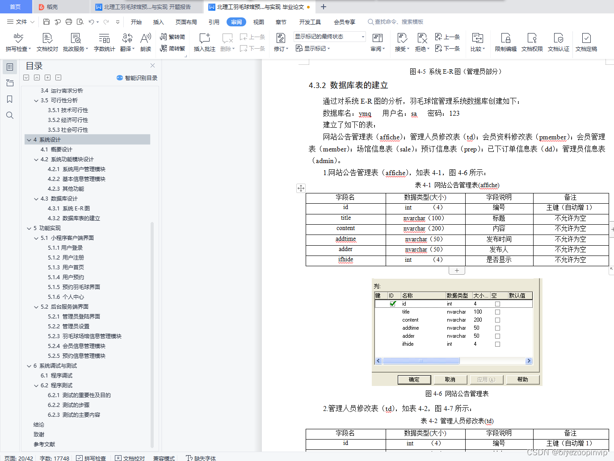
Task: Toggle null checkbox for adder row
Action: [497, 336]
